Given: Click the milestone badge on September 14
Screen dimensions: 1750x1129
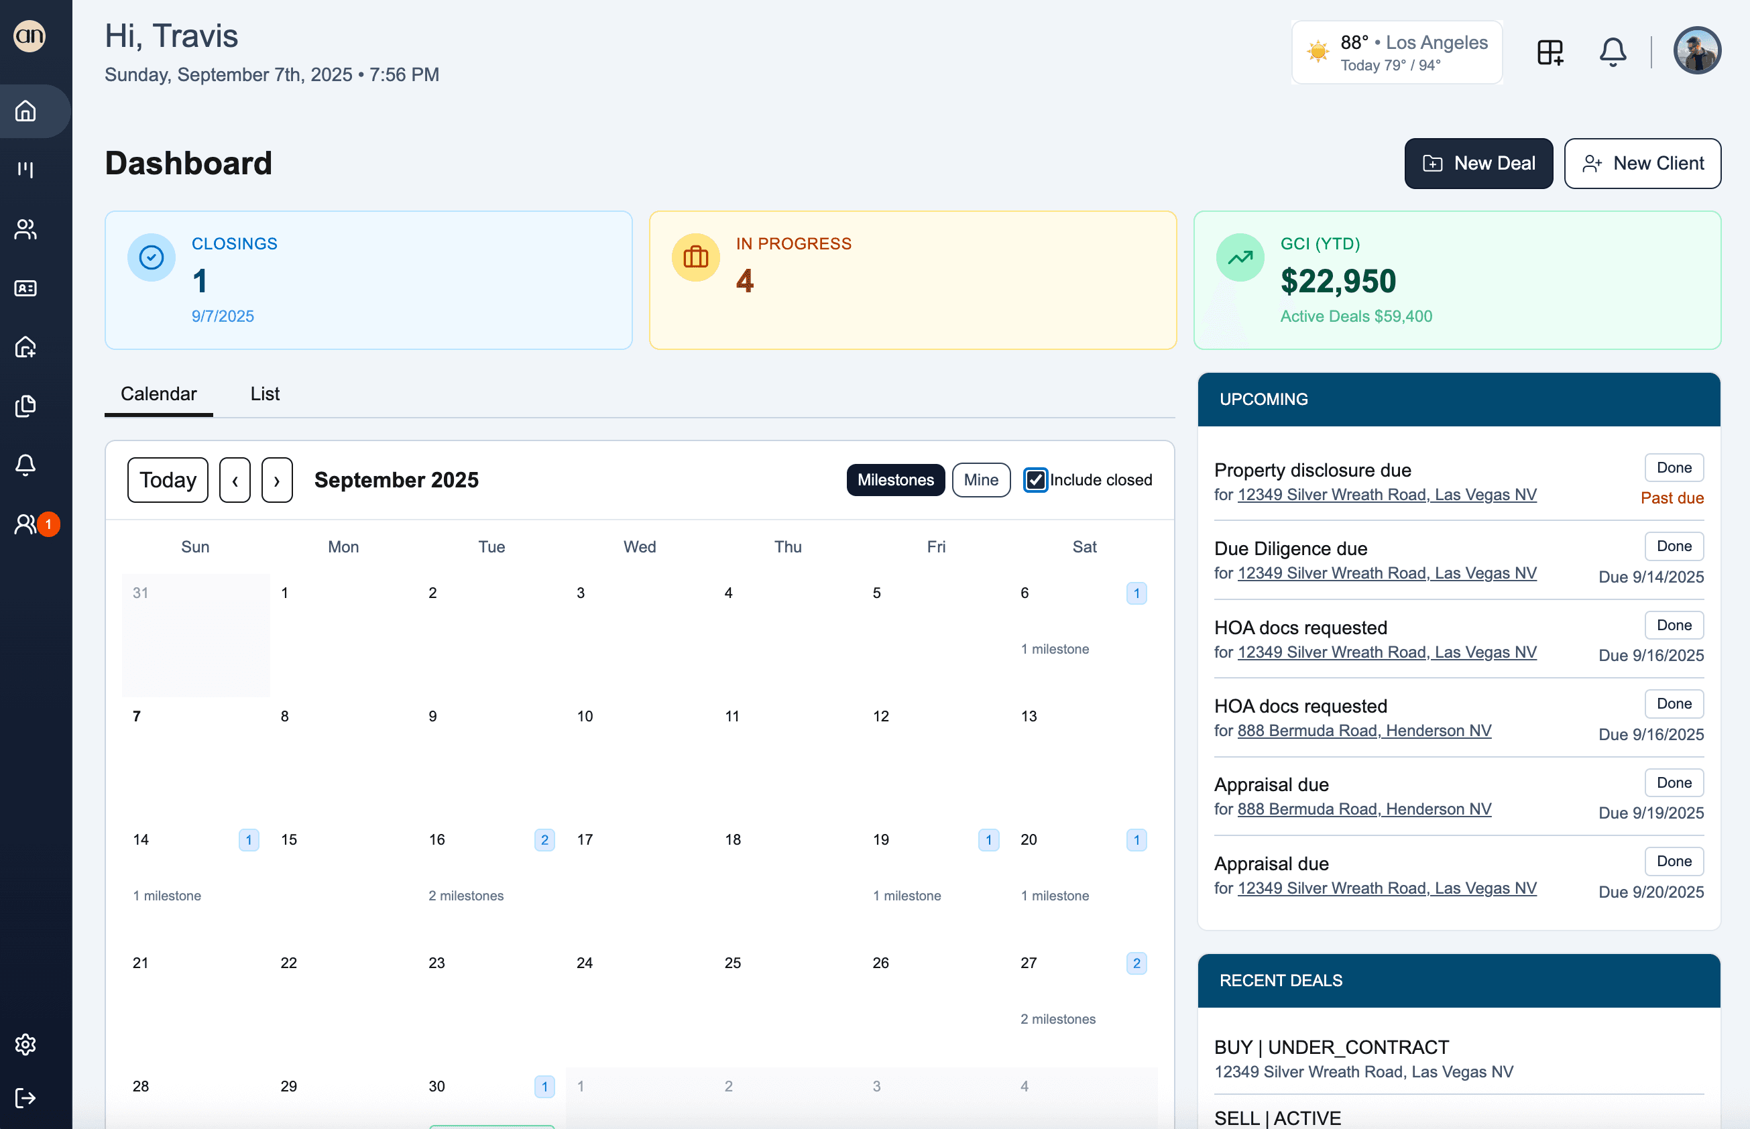Looking at the screenshot, I should click(x=249, y=840).
